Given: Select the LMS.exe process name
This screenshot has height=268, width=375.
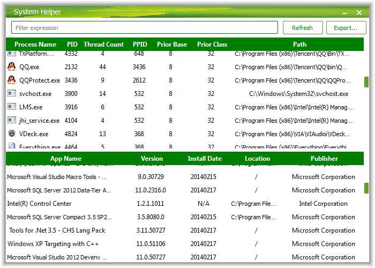Looking at the screenshot, I should point(31,107).
